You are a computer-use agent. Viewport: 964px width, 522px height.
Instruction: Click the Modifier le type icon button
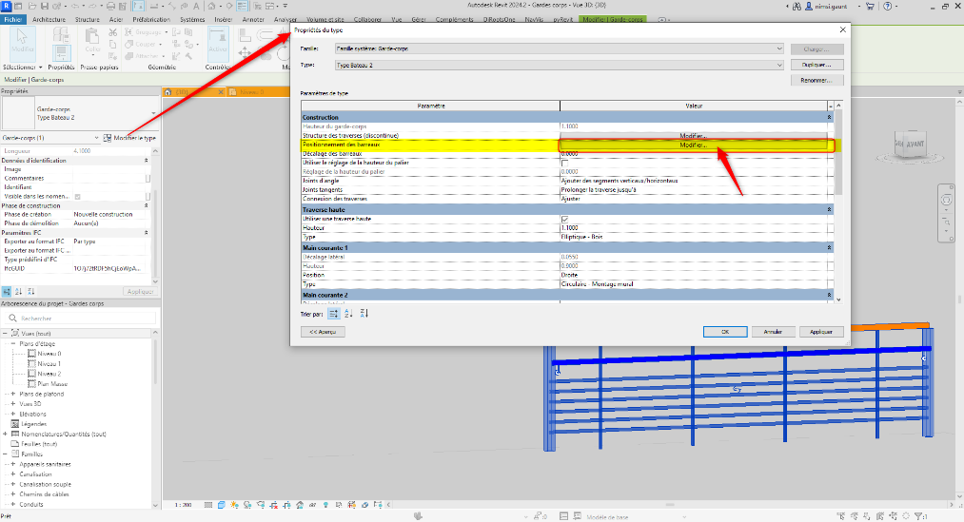(108, 139)
